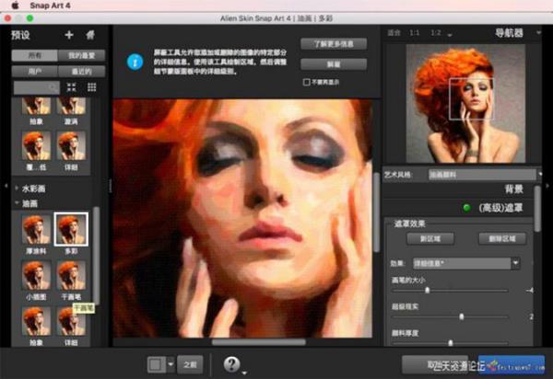Click the add preset plus icon
This screenshot has height=379, width=553.
pyautogui.click(x=68, y=35)
